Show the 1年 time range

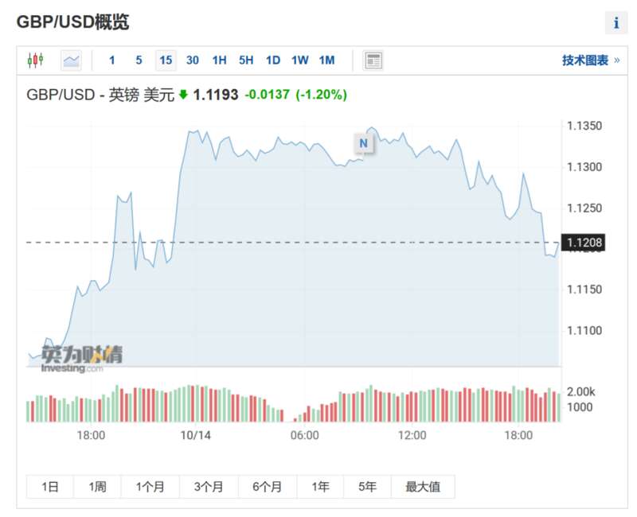pos(320,487)
